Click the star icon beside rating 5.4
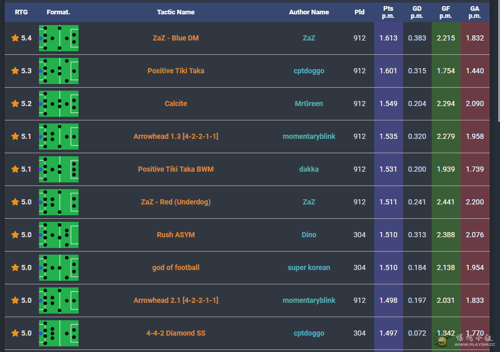 click(x=15, y=38)
